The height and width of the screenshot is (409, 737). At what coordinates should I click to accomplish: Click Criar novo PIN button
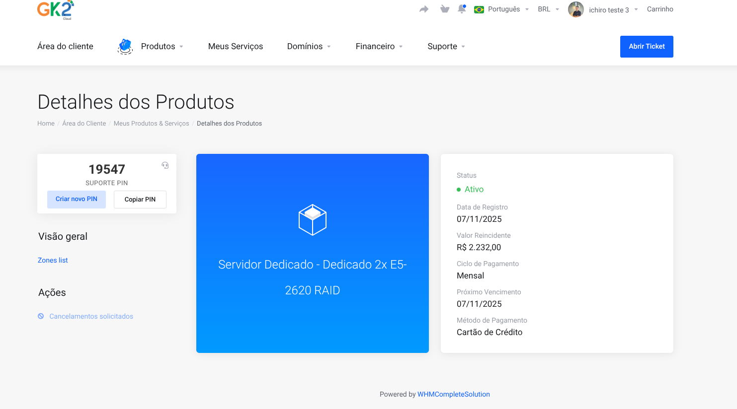(77, 199)
